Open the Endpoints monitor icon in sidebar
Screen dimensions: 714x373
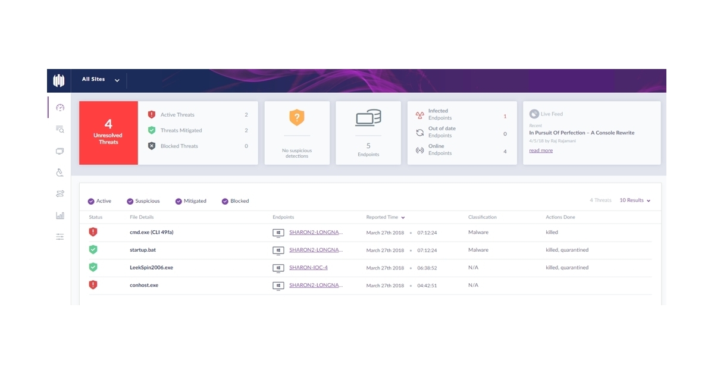(x=59, y=151)
